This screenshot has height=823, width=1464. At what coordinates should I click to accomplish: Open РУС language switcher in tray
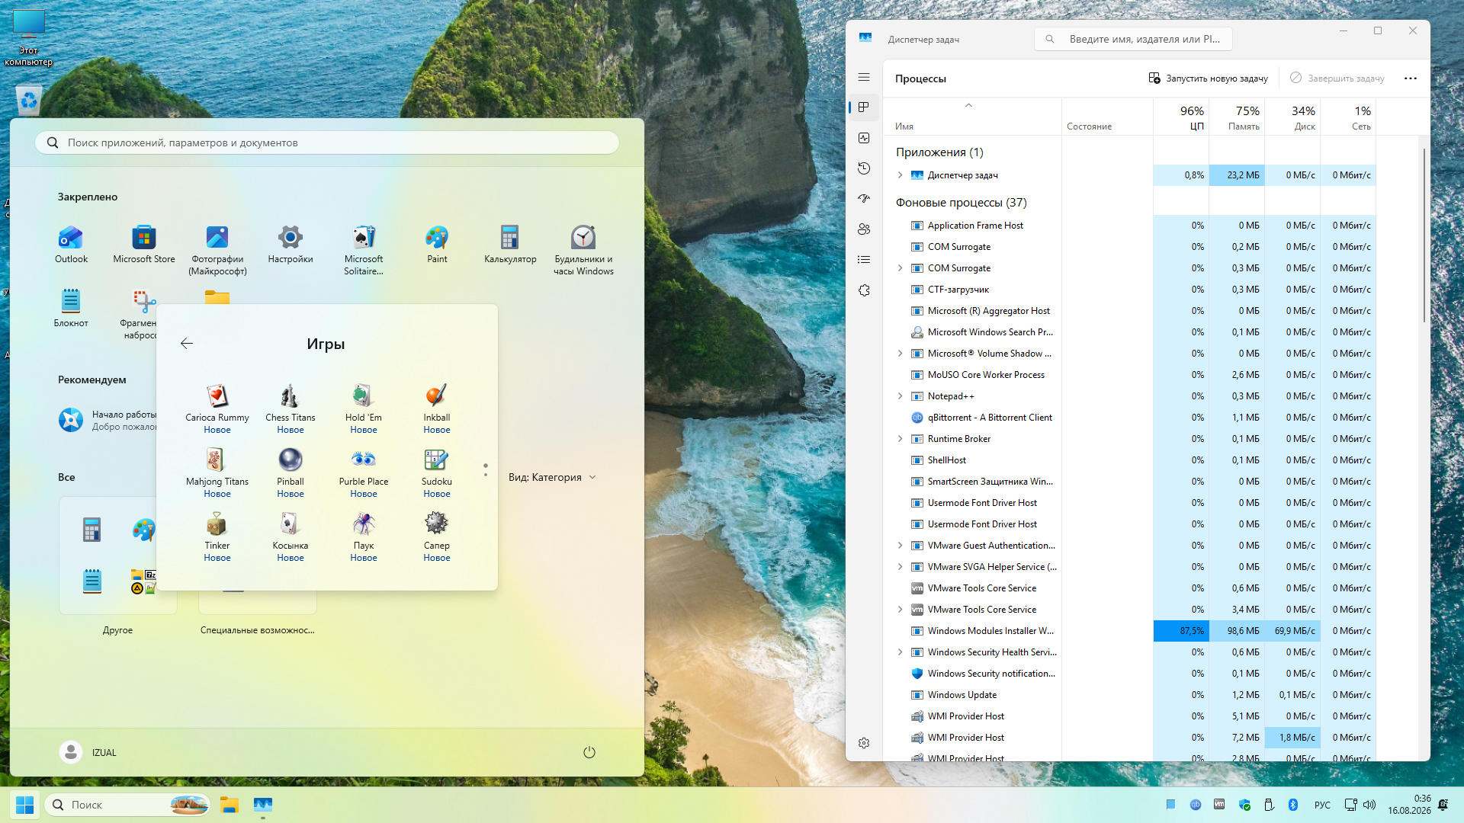[1322, 805]
